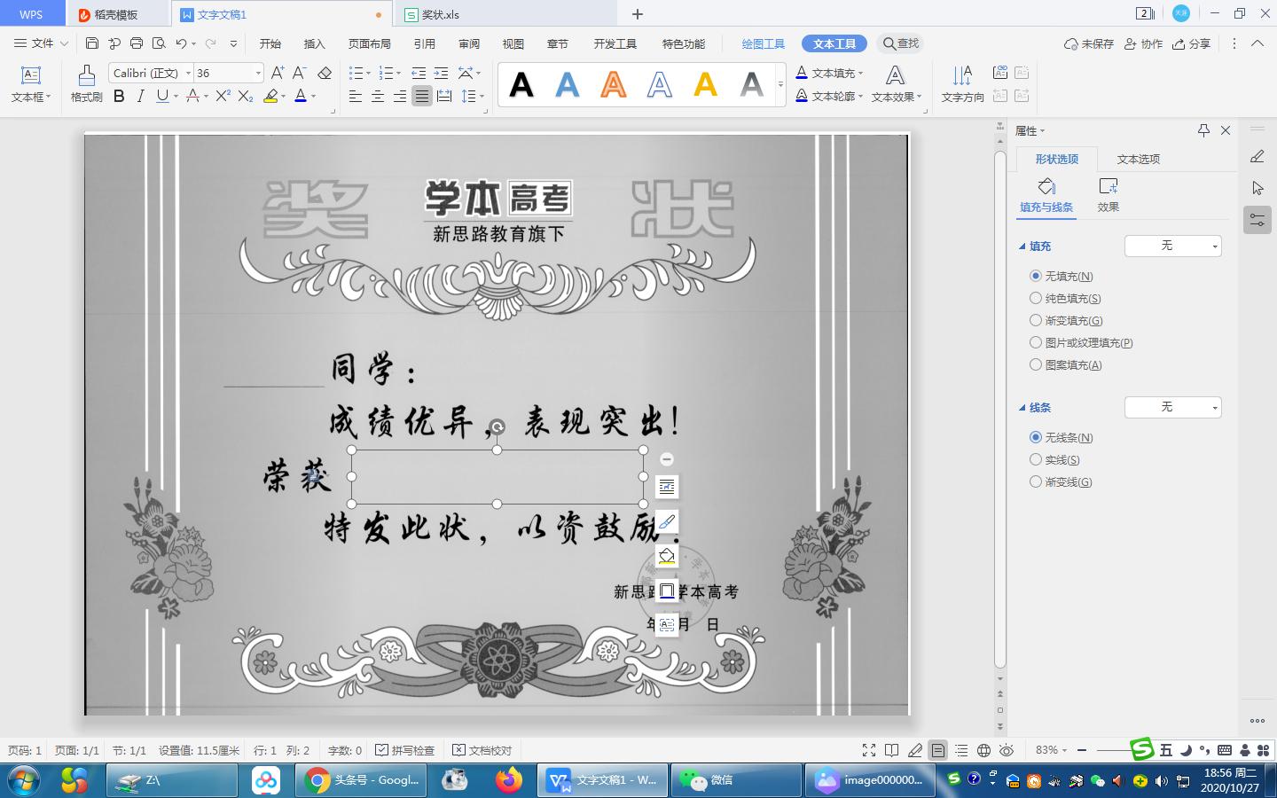The image size is (1277, 798).
Task: Open Google Chrome from the taskbar
Action: tap(362, 780)
